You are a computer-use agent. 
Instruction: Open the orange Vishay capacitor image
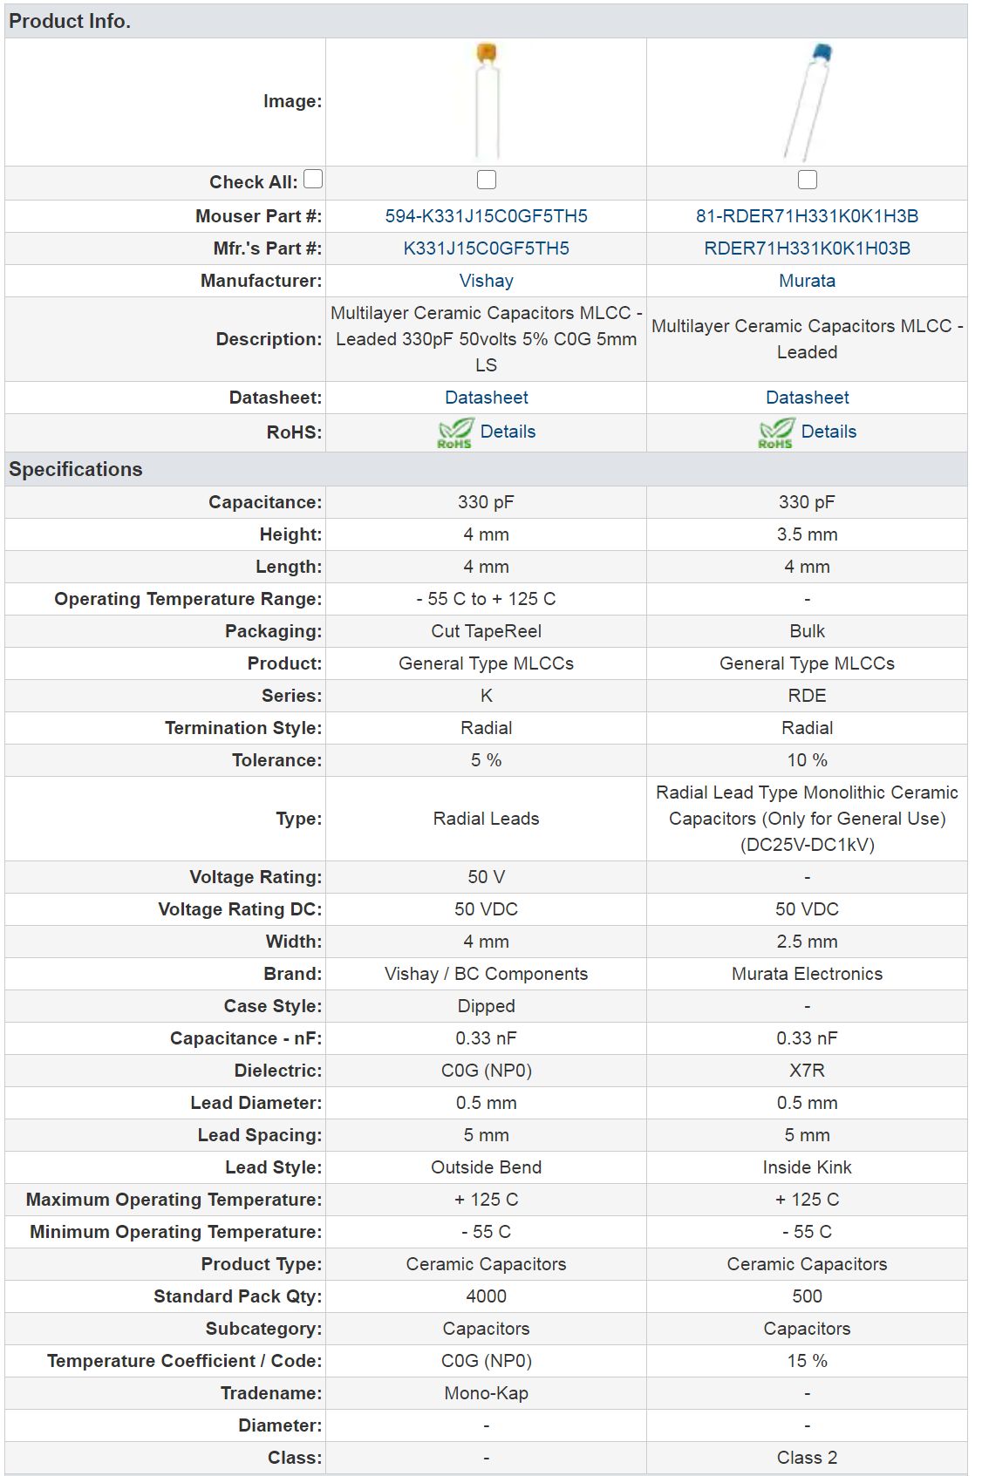point(487,101)
